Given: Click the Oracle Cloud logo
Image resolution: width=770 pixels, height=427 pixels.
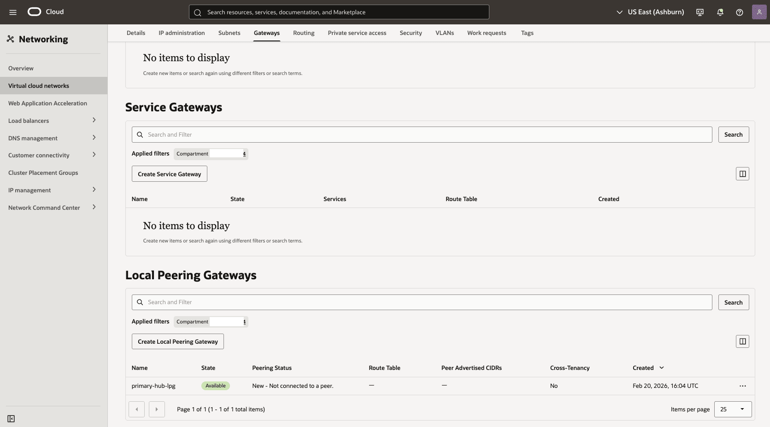Looking at the screenshot, I should click(34, 12).
